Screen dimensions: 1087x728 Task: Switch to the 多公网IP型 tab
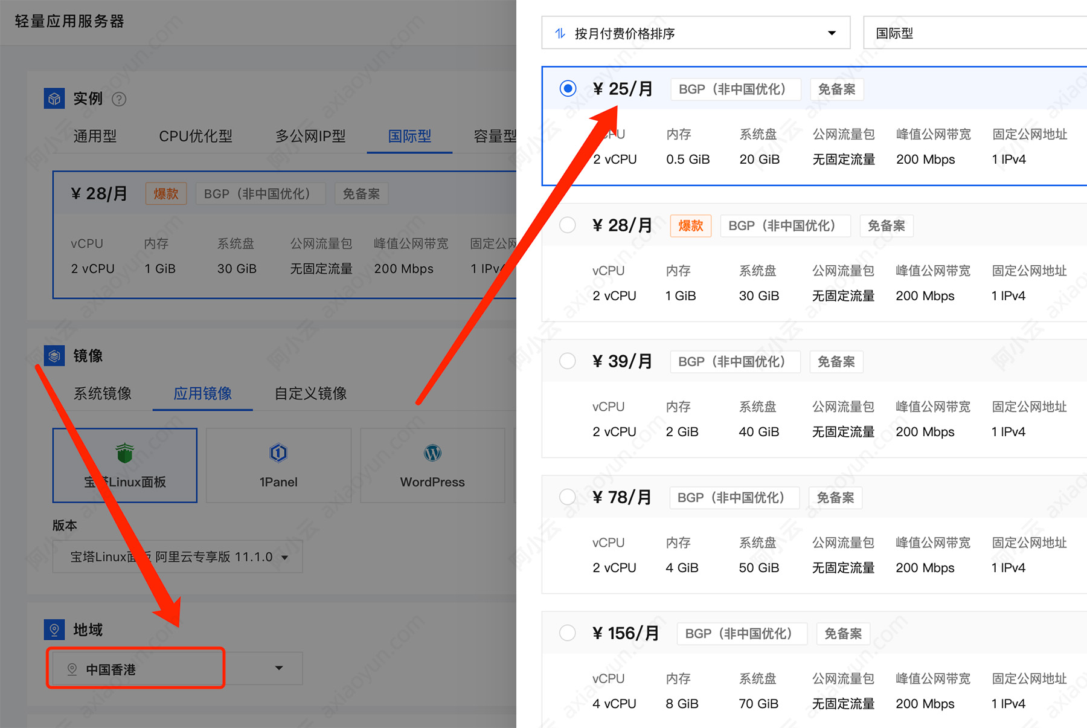point(310,136)
